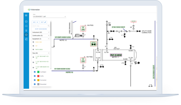The width and height of the screenshot is (181, 105).
Task: Uncheck the Confident checkbox
Action: click(34, 72)
